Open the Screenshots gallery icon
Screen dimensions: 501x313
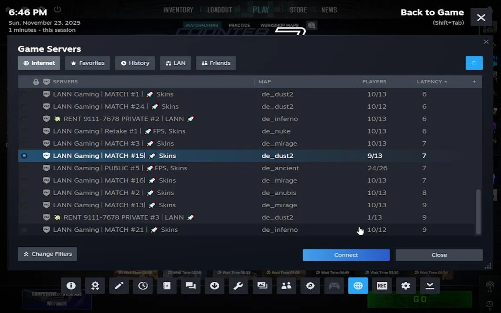[262, 286]
